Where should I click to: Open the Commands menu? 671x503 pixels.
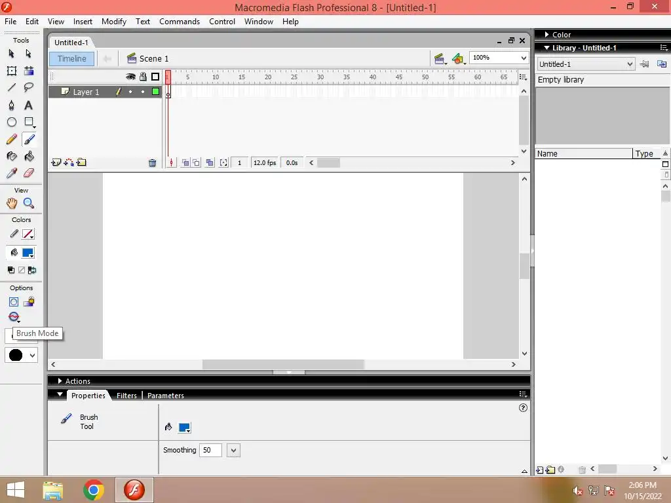click(x=180, y=22)
